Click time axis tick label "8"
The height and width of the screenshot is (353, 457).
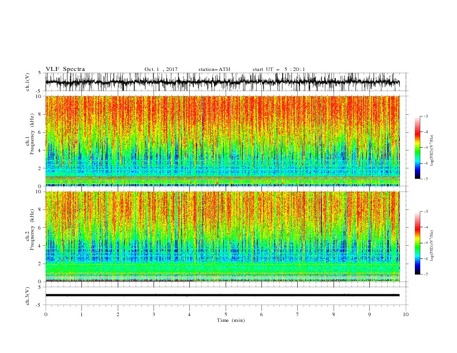click(x=334, y=314)
